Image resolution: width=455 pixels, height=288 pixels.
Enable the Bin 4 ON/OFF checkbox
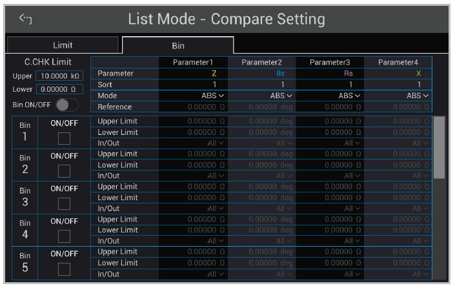[64, 236]
